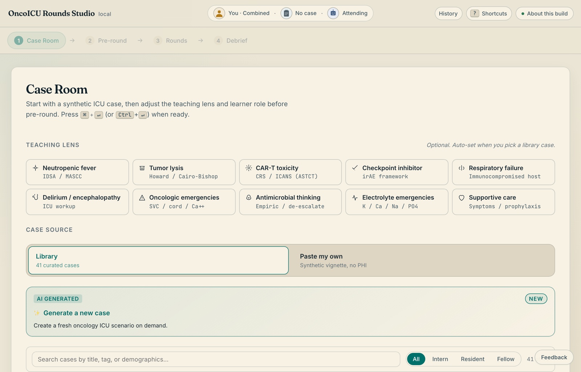581x372 pixels.
Task: Click the Respiratory failure icon
Action: point(462,168)
